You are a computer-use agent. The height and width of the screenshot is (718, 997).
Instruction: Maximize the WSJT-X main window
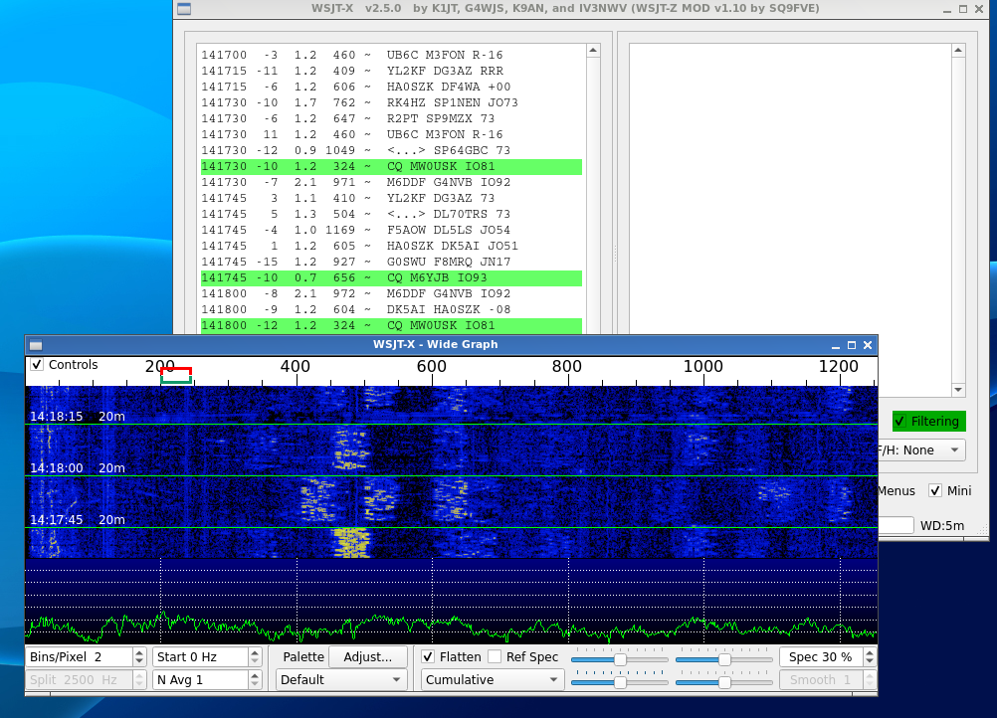pos(962,9)
